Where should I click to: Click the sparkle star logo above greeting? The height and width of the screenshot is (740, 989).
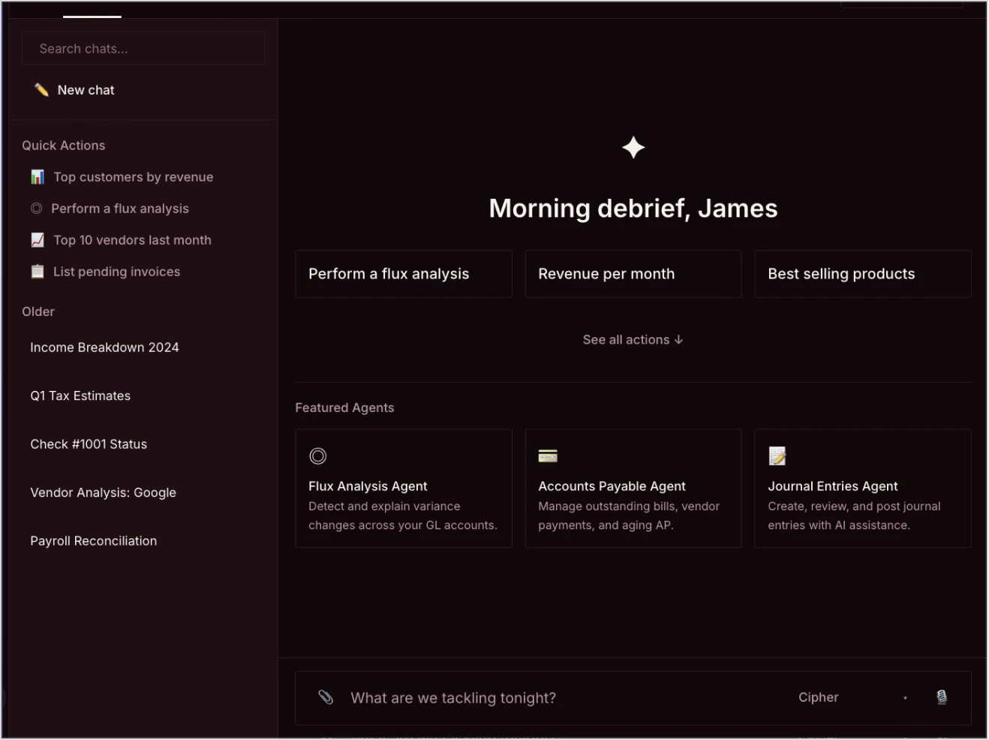633,147
